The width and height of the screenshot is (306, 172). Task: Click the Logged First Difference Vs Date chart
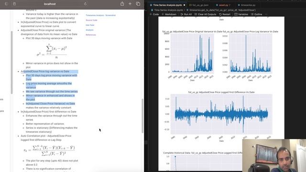[x=221, y=114]
